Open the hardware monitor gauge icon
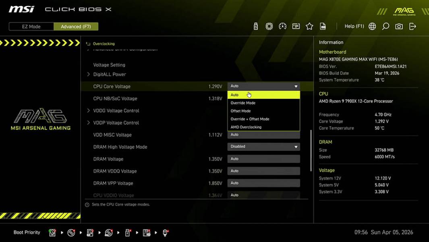Screen dimensions: 429x242 (282, 26)
